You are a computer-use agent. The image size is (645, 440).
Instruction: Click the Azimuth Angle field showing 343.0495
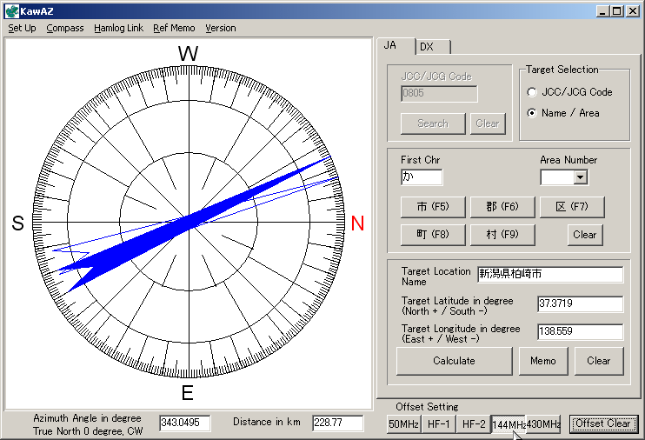[184, 423]
